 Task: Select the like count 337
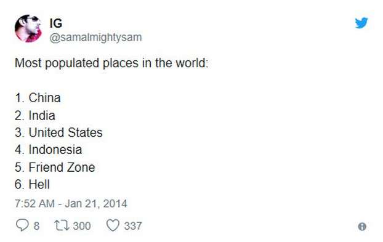133,225
